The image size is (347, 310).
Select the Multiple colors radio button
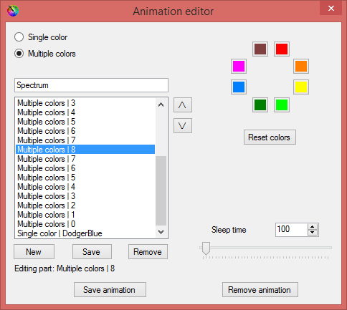(x=19, y=54)
